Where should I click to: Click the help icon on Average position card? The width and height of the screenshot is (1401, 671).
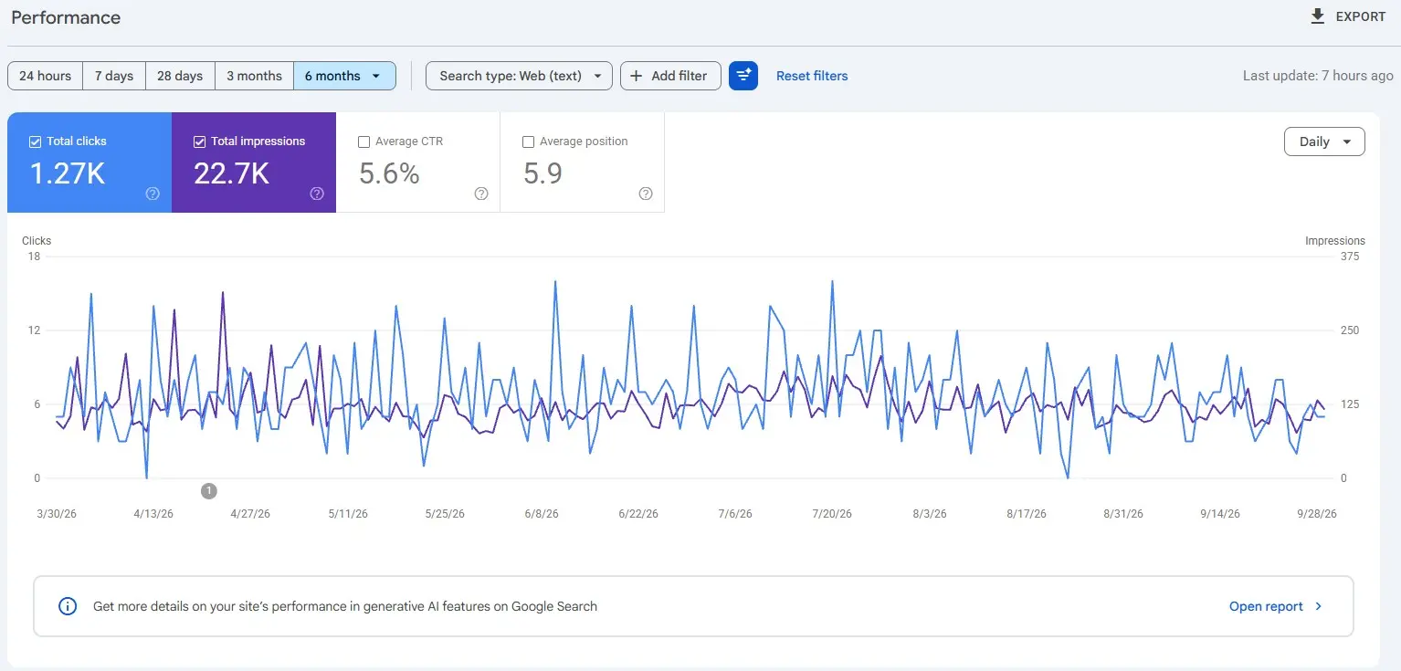(646, 194)
